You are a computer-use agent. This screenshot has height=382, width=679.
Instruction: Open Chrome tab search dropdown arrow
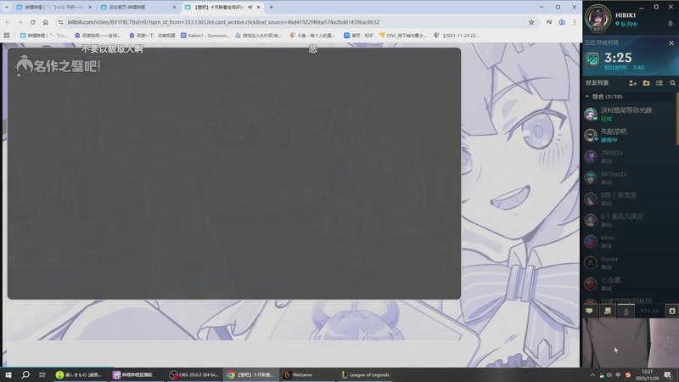7,8
